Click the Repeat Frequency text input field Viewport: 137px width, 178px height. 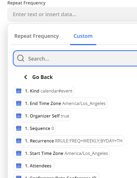point(72,14)
